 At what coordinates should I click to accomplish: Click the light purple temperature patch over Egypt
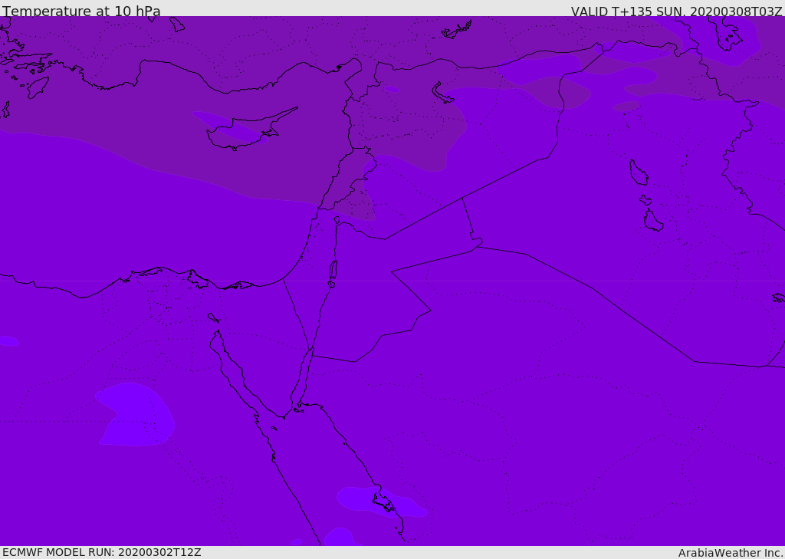point(135,415)
